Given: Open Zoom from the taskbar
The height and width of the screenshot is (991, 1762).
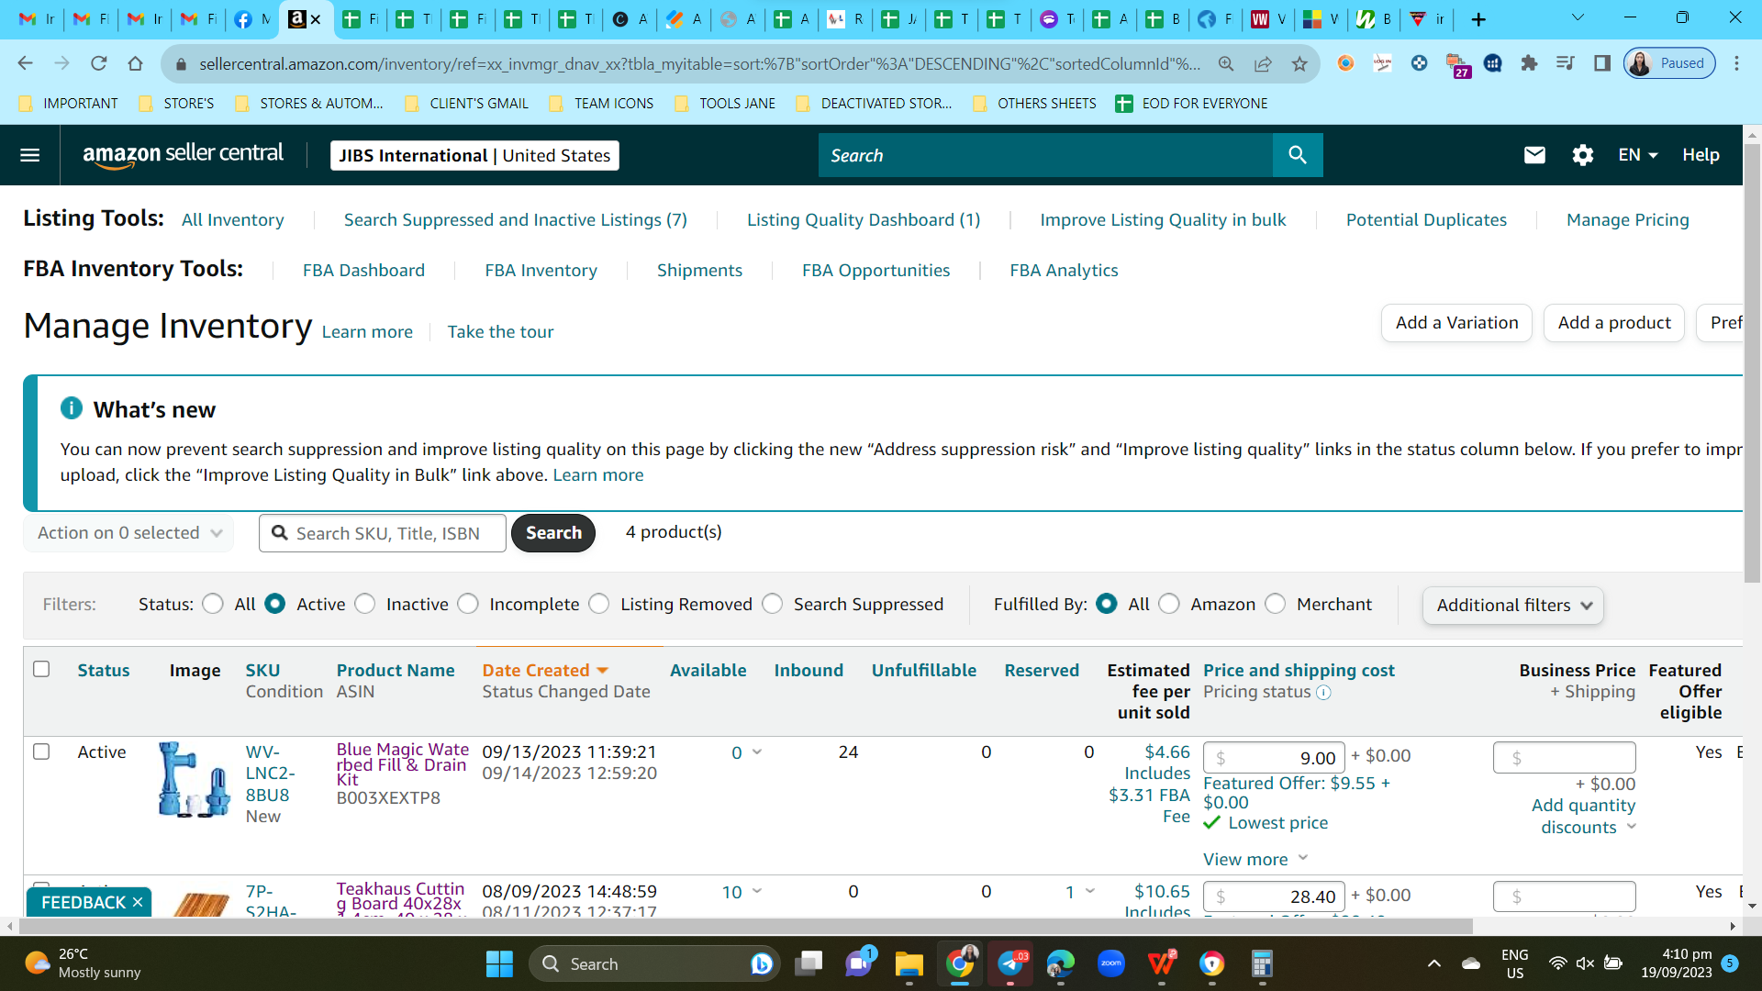Looking at the screenshot, I should [x=1111, y=964].
